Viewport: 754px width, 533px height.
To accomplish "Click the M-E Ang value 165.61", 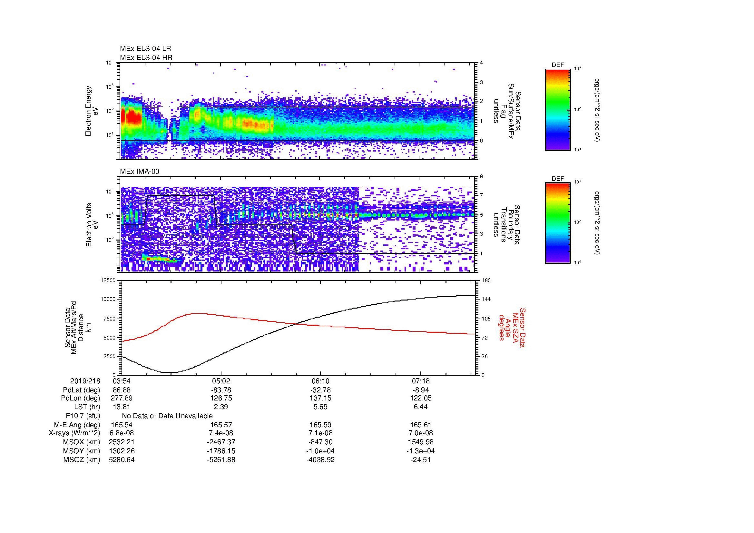I will click(x=420, y=425).
